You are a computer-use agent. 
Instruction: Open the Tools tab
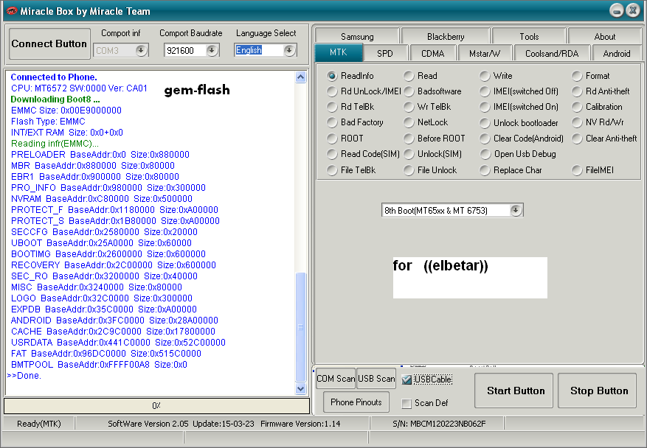point(529,36)
